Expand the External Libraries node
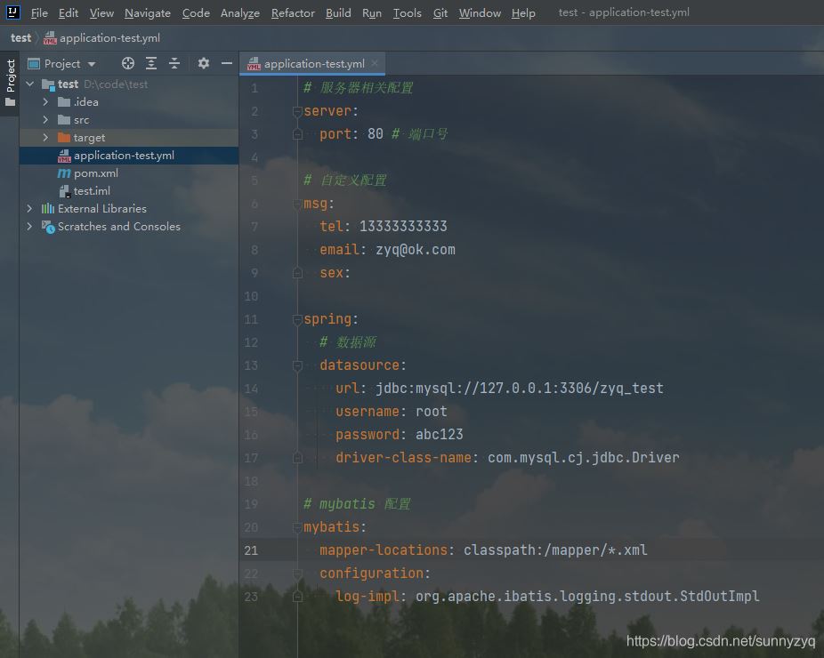824x658 pixels. click(29, 209)
